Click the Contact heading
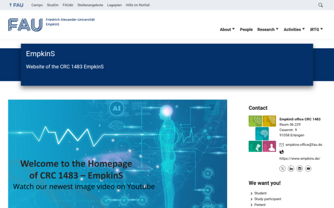The image size is (334, 208). [258, 108]
